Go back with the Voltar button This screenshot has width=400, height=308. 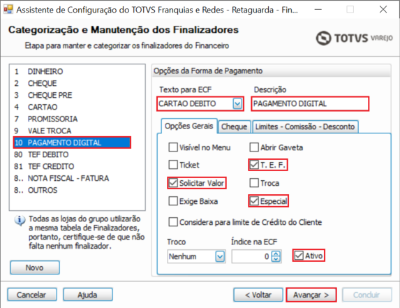[258, 295]
